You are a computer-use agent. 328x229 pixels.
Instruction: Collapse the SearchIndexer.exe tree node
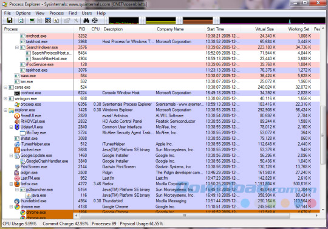click(x=17, y=47)
